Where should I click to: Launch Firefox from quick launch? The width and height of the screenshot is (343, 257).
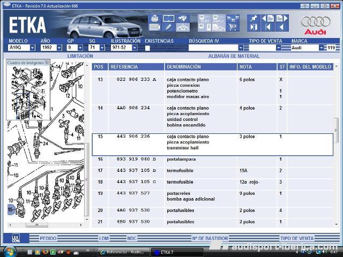[x=45, y=252]
